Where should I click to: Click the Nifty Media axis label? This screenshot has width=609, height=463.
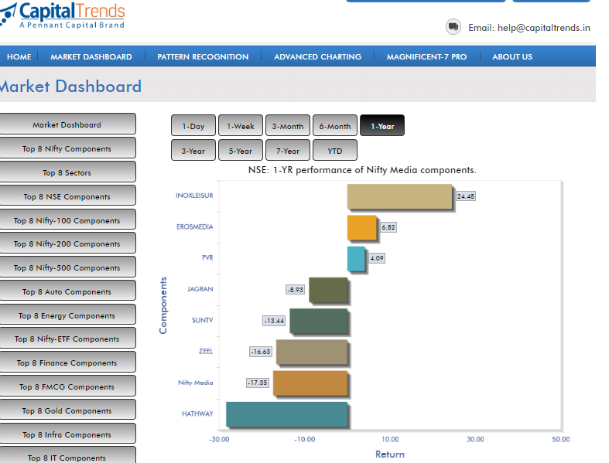(x=195, y=383)
